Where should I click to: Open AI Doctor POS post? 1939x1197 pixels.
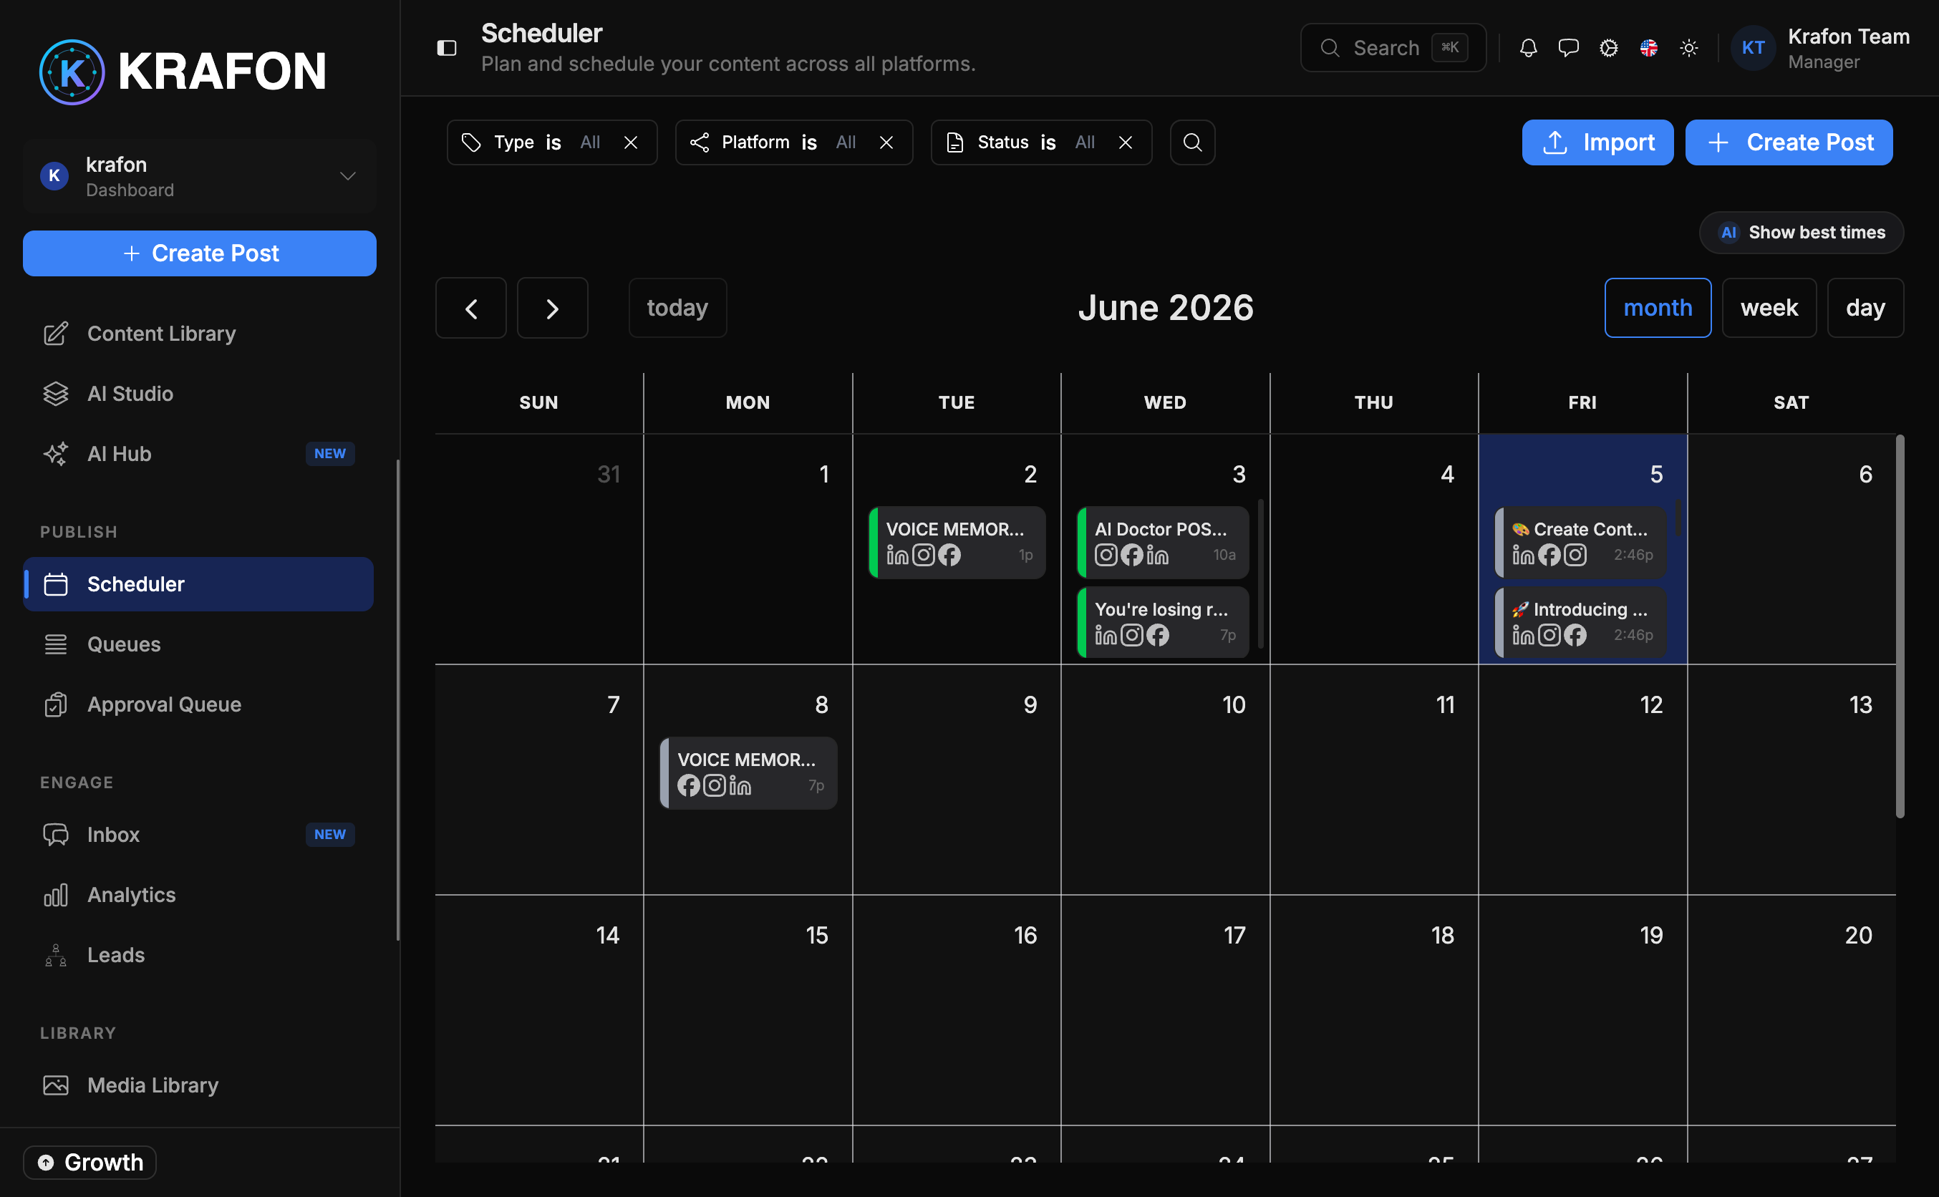[1162, 543]
